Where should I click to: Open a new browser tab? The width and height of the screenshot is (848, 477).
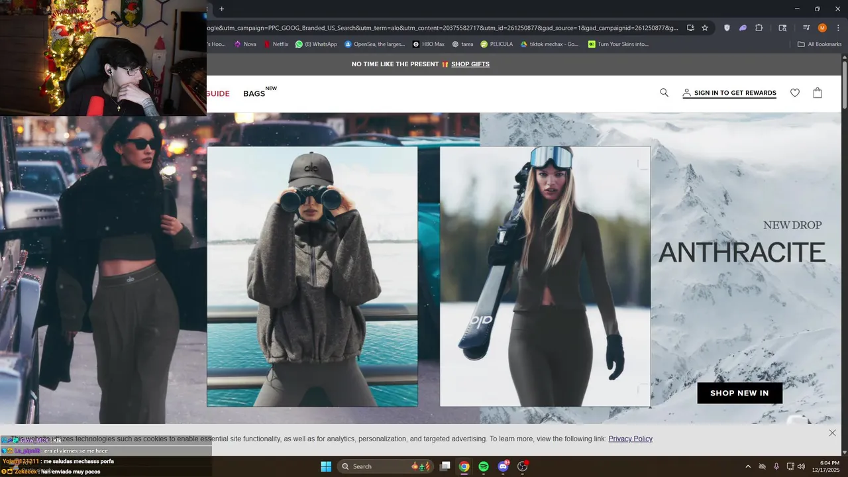222,9
